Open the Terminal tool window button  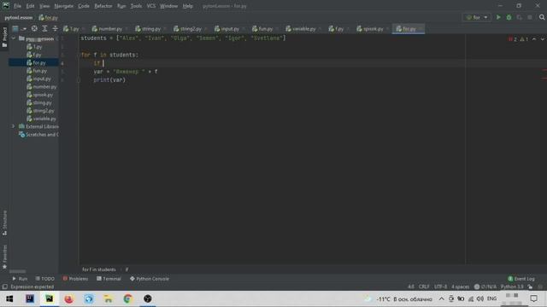click(x=109, y=279)
